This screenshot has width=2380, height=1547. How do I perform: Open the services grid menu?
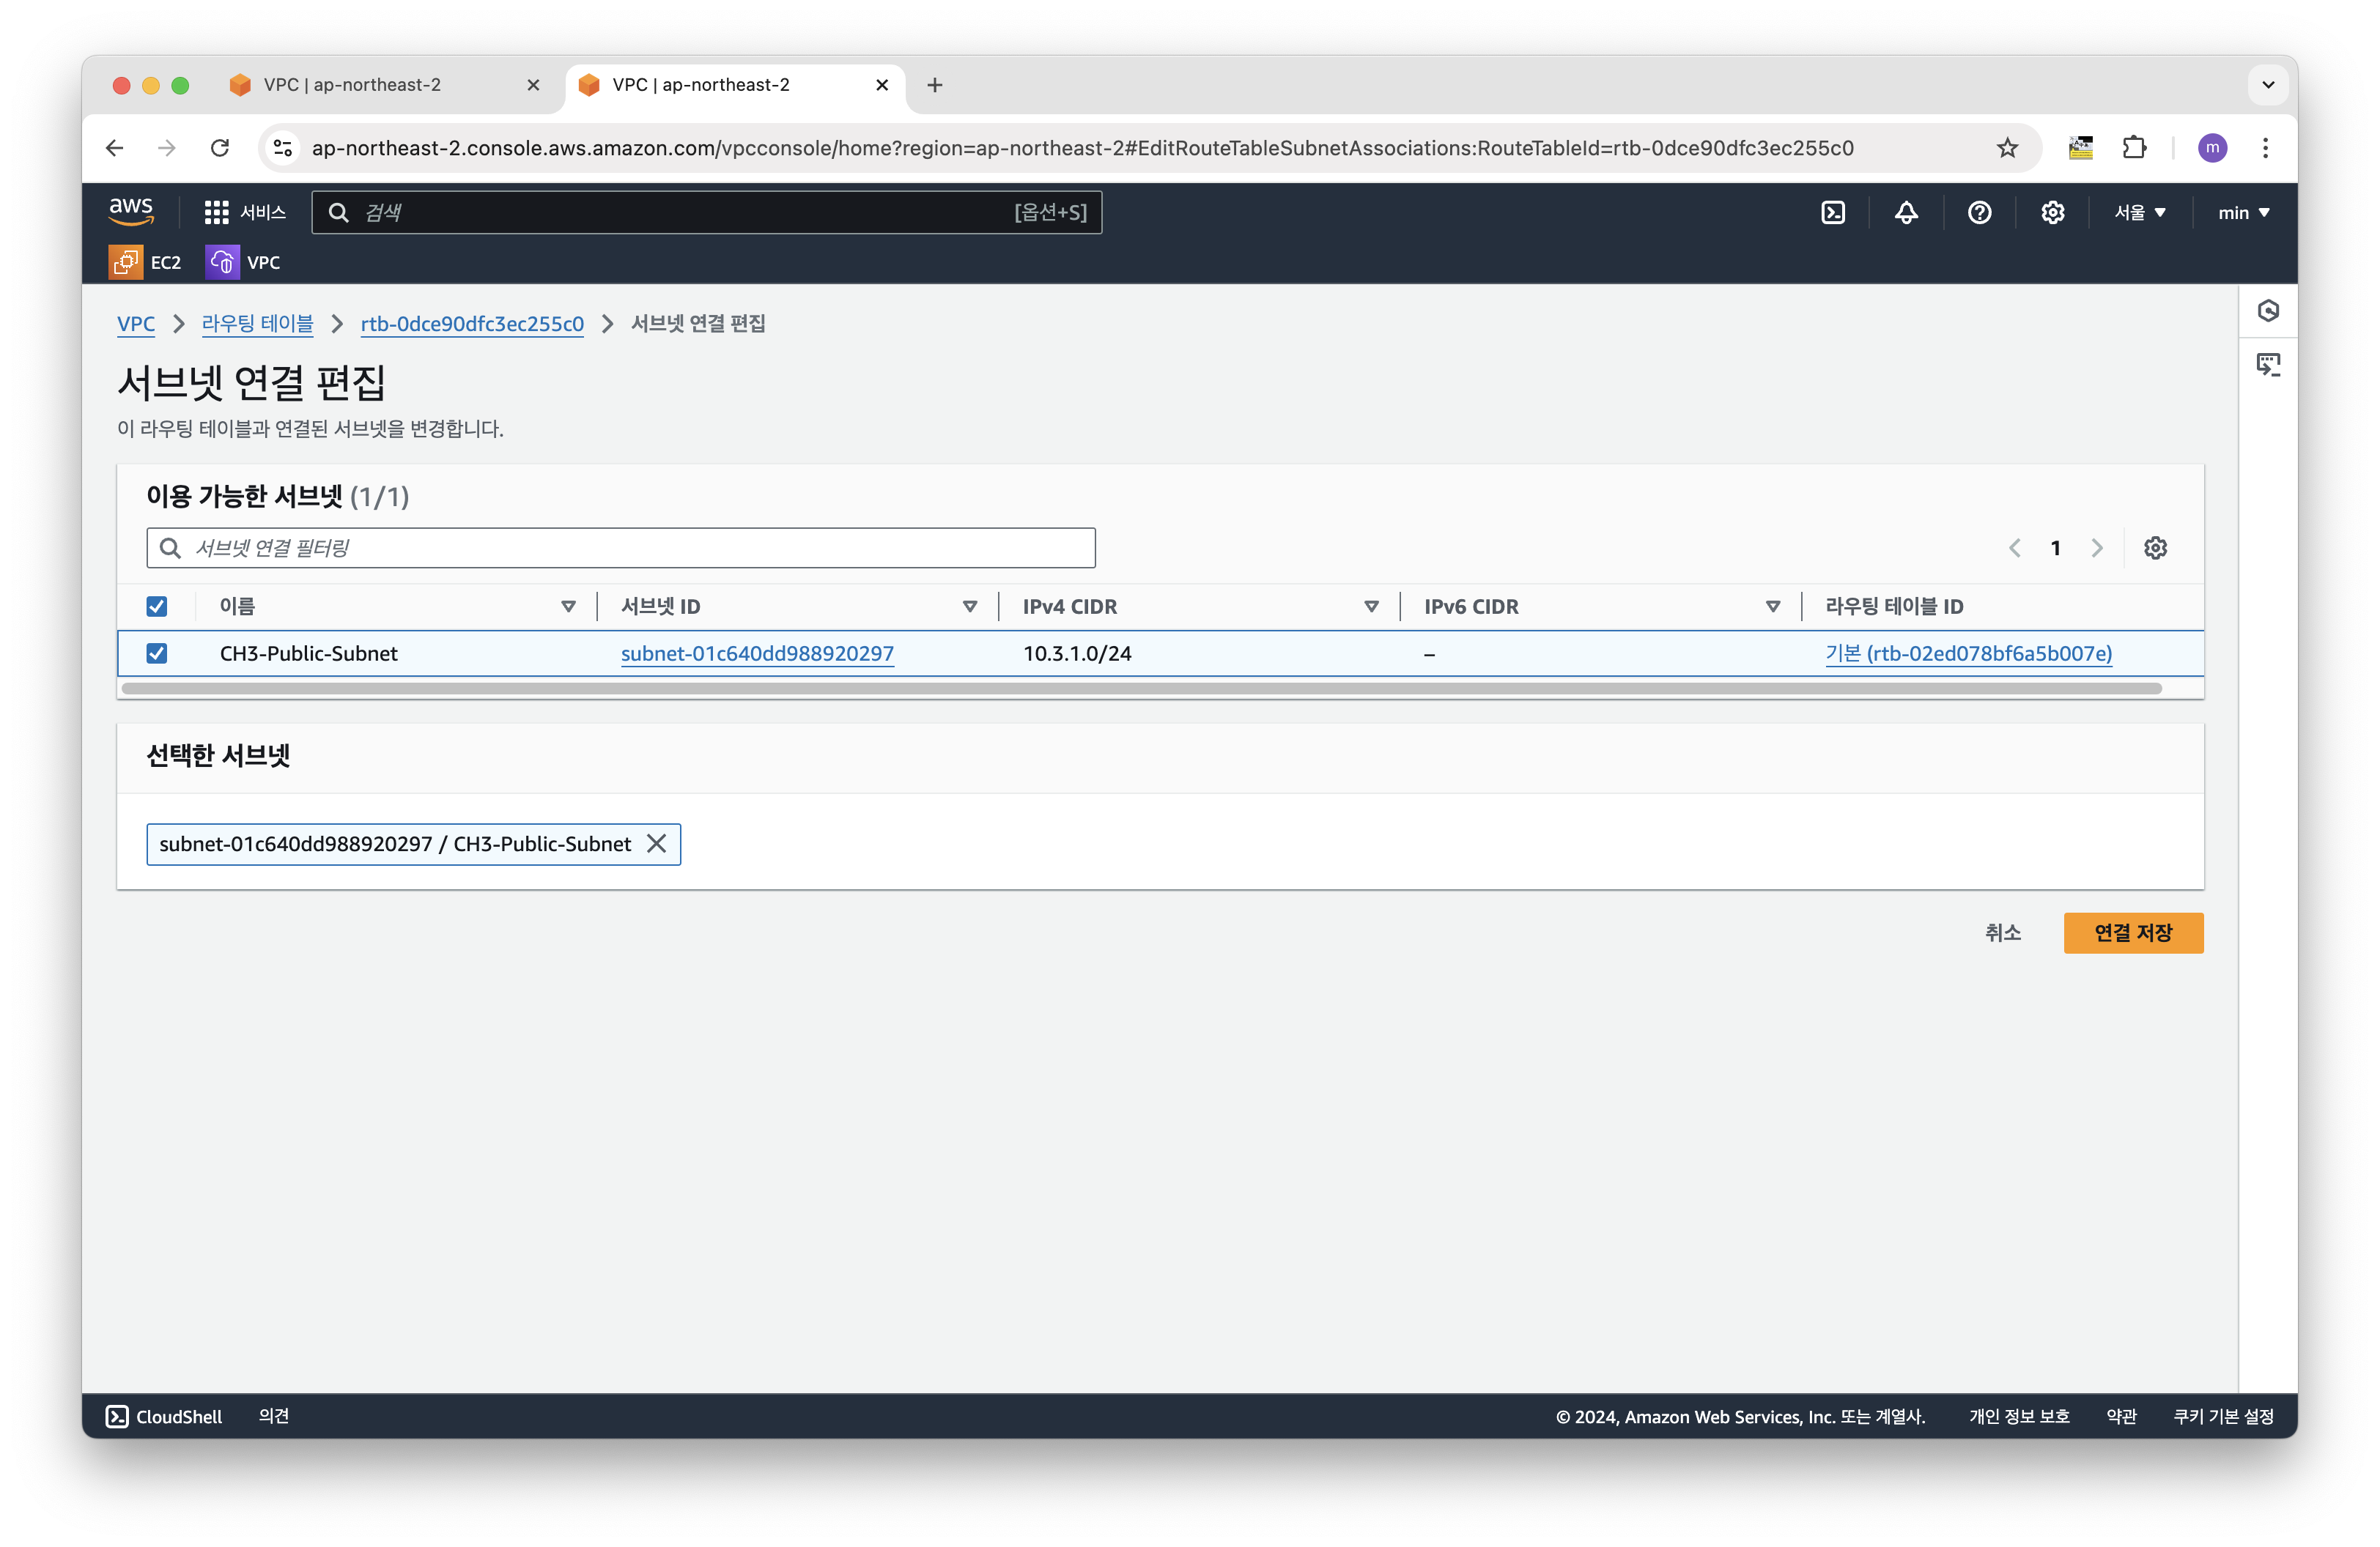tap(216, 213)
